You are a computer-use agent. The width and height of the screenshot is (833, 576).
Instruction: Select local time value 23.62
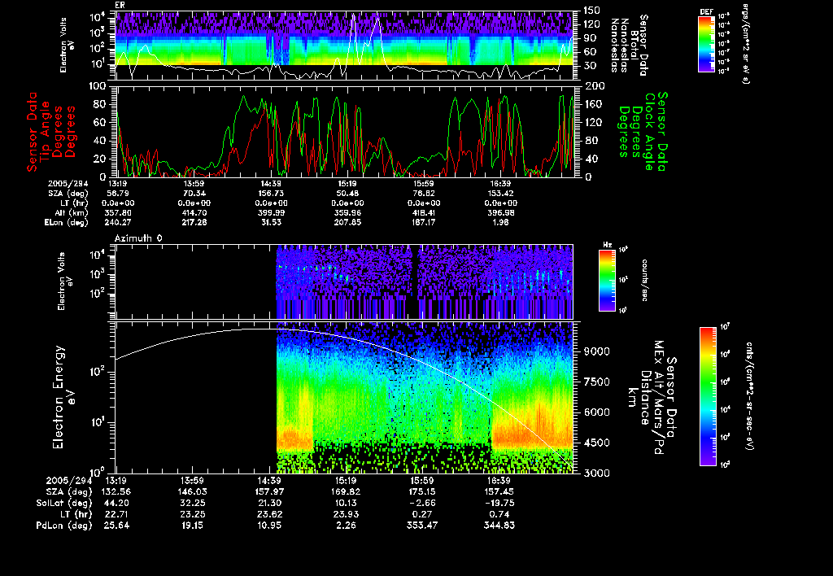click(269, 514)
